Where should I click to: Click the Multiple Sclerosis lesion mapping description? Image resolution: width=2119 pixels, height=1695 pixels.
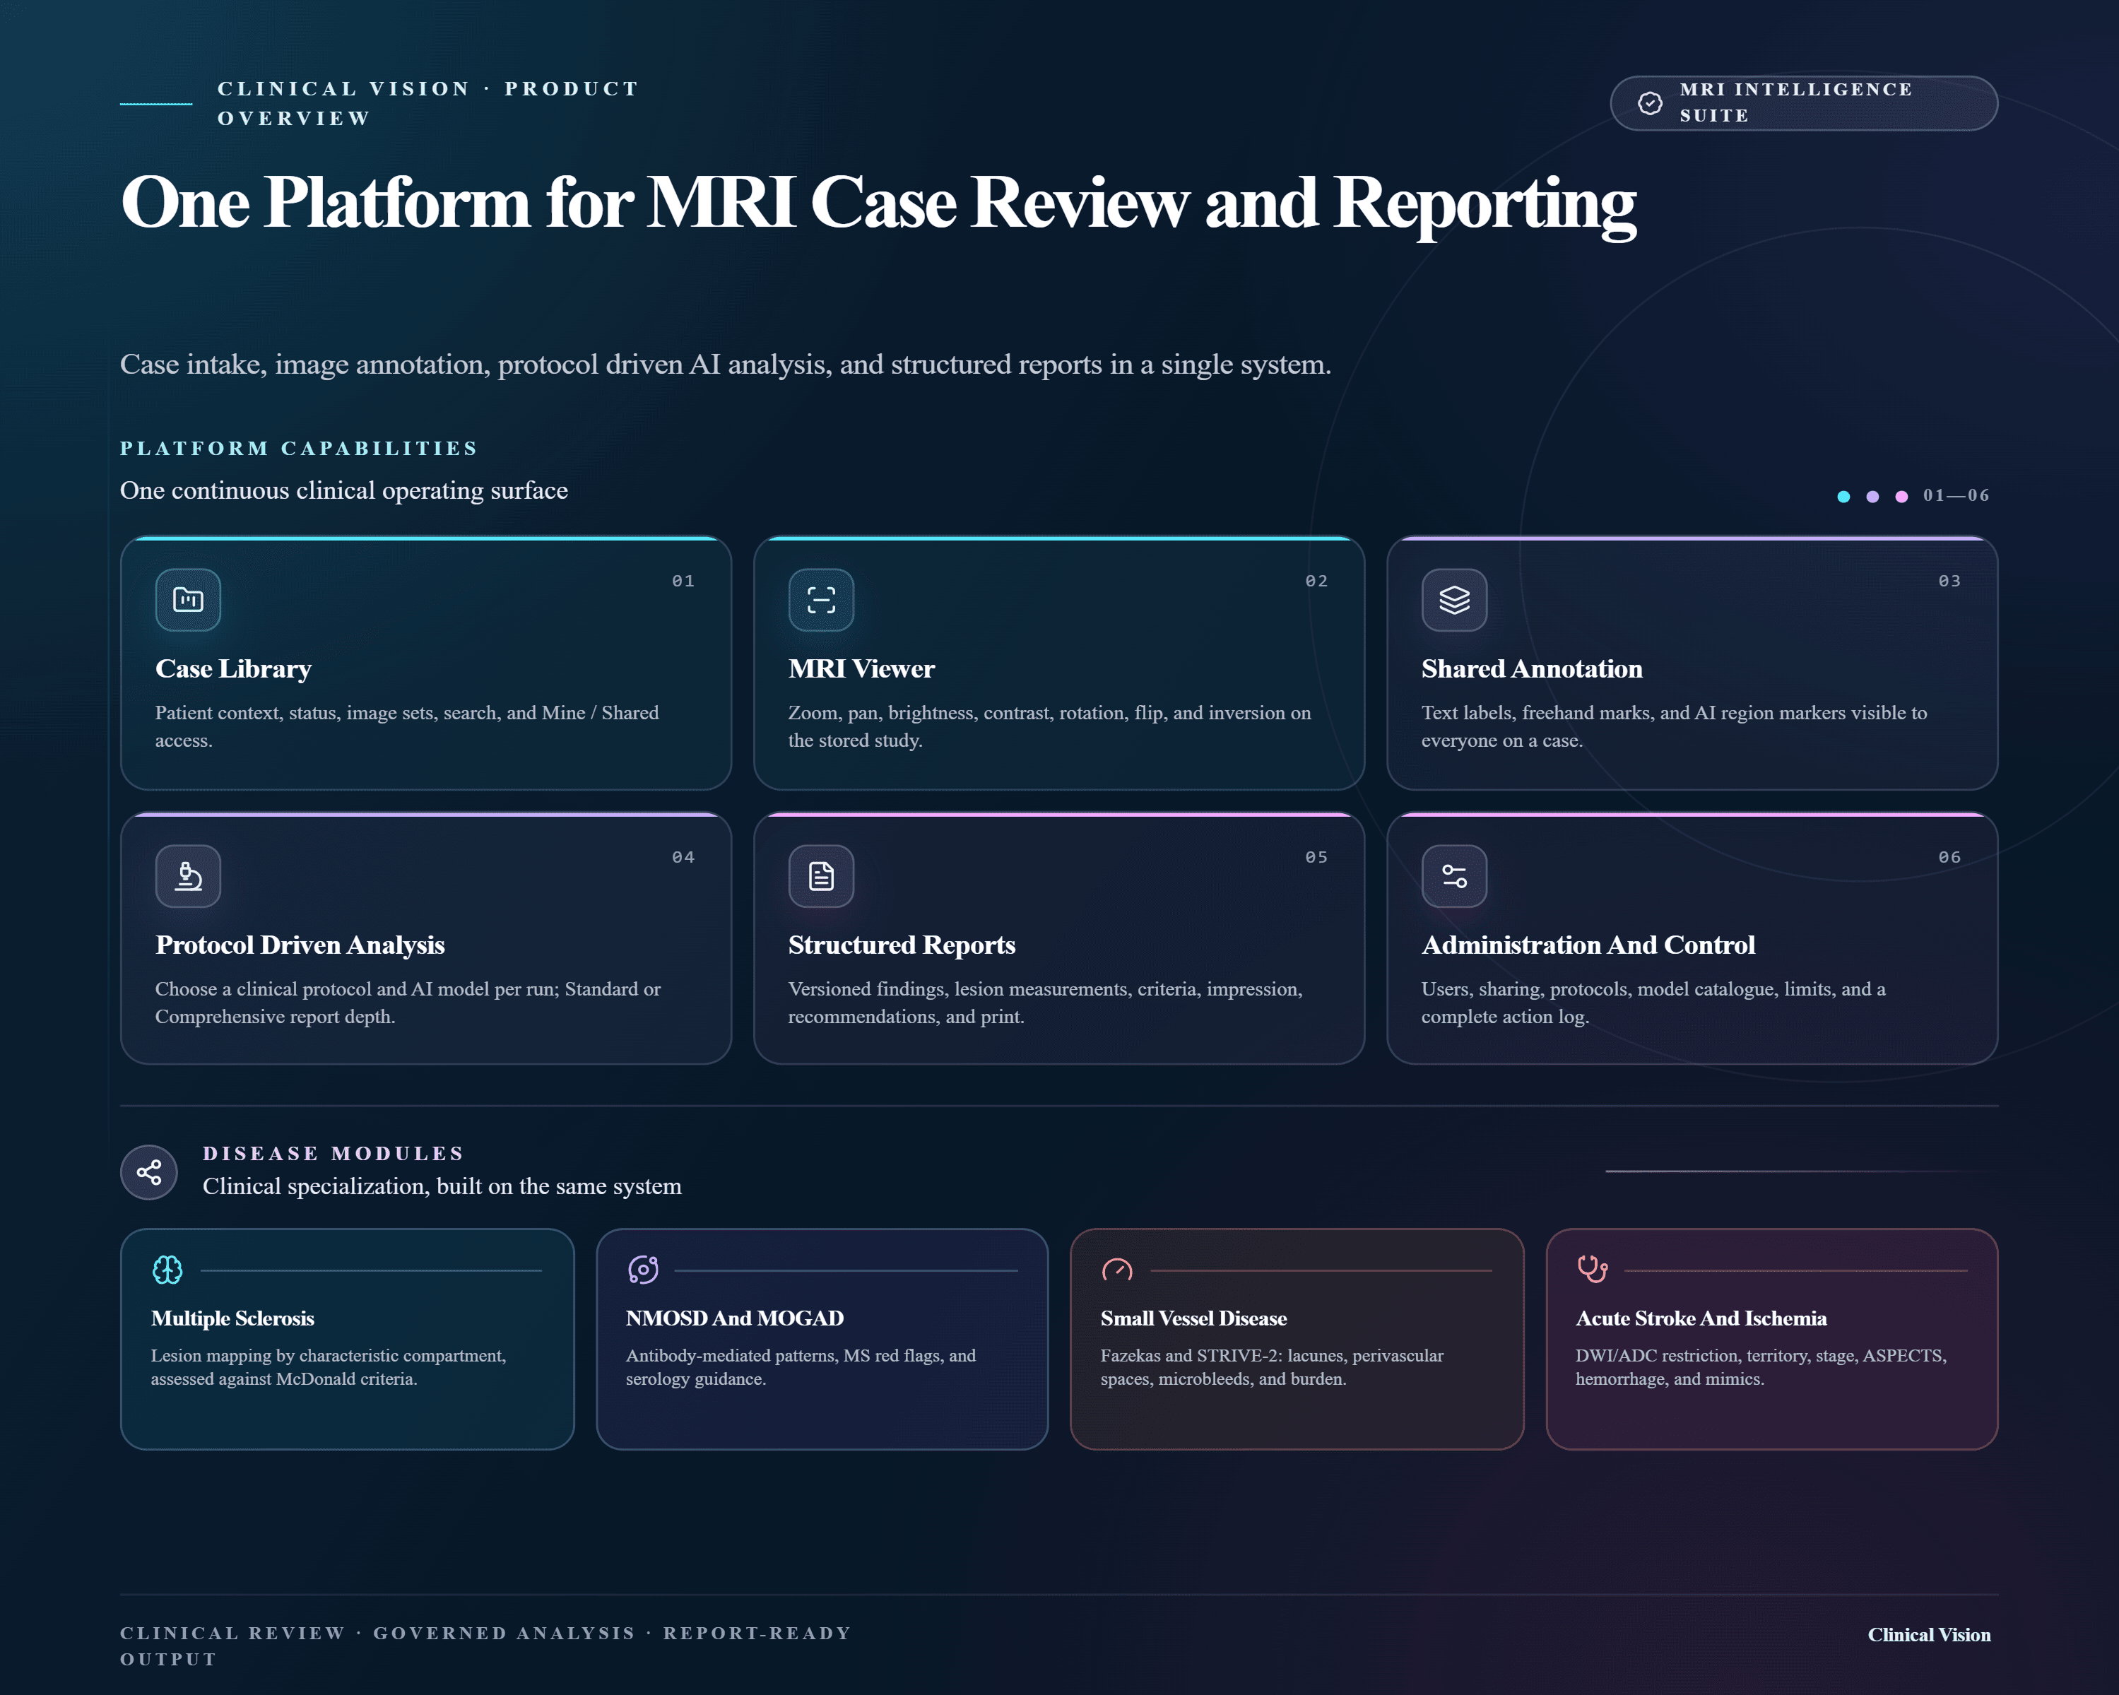point(329,1366)
